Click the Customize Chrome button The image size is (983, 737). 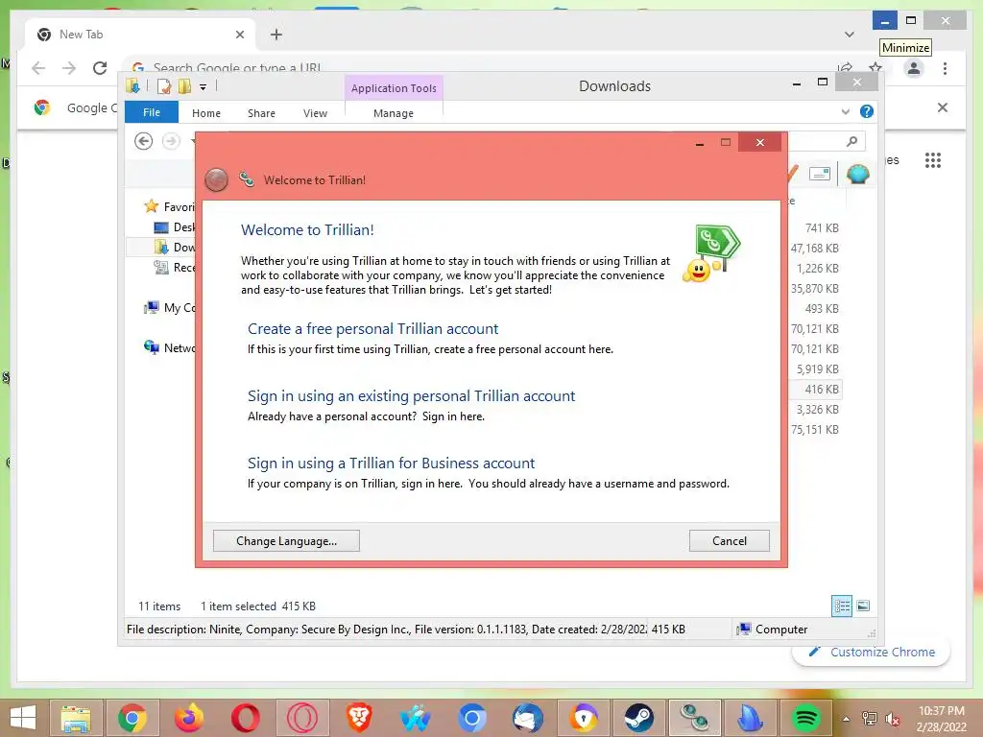(872, 652)
